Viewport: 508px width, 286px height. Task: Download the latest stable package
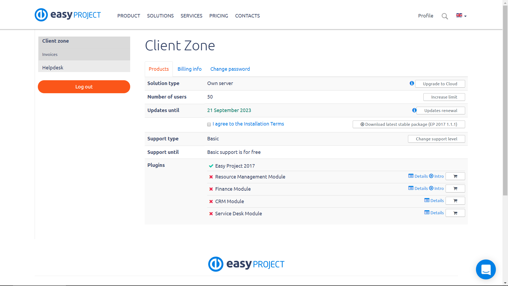point(409,124)
